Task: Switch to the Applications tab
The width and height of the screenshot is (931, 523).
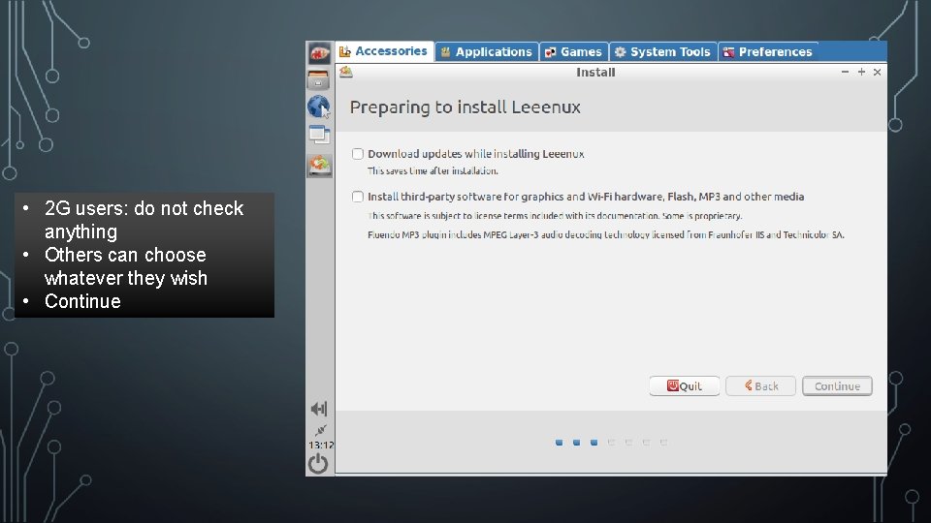Action: point(487,52)
